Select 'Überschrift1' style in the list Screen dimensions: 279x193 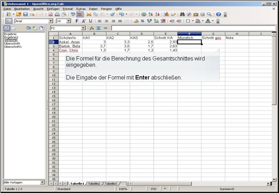tap(12, 47)
